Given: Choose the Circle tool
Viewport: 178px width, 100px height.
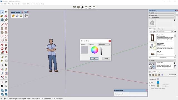Looking at the screenshot, I should (2, 32).
